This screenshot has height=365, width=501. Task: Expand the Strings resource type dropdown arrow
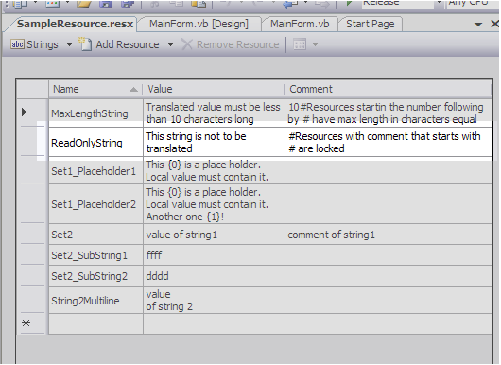click(69, 45)
